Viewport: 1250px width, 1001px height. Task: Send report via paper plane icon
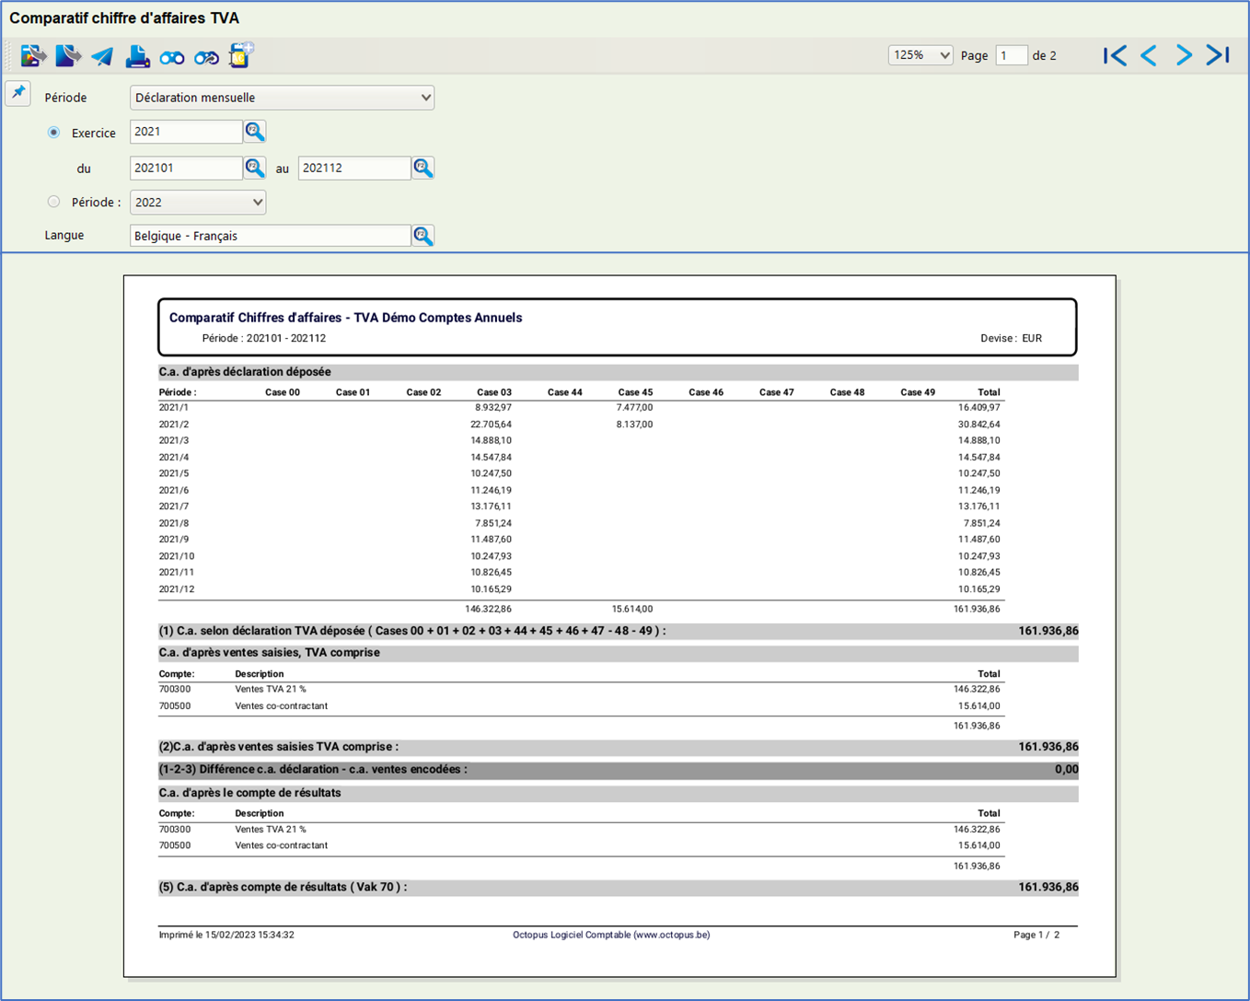tap(102, 56)
